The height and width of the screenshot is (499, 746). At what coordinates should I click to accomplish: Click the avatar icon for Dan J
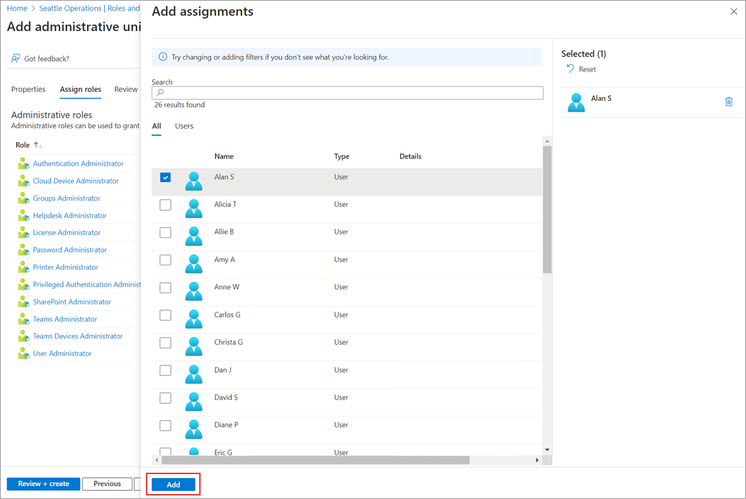tap(194, 375)
